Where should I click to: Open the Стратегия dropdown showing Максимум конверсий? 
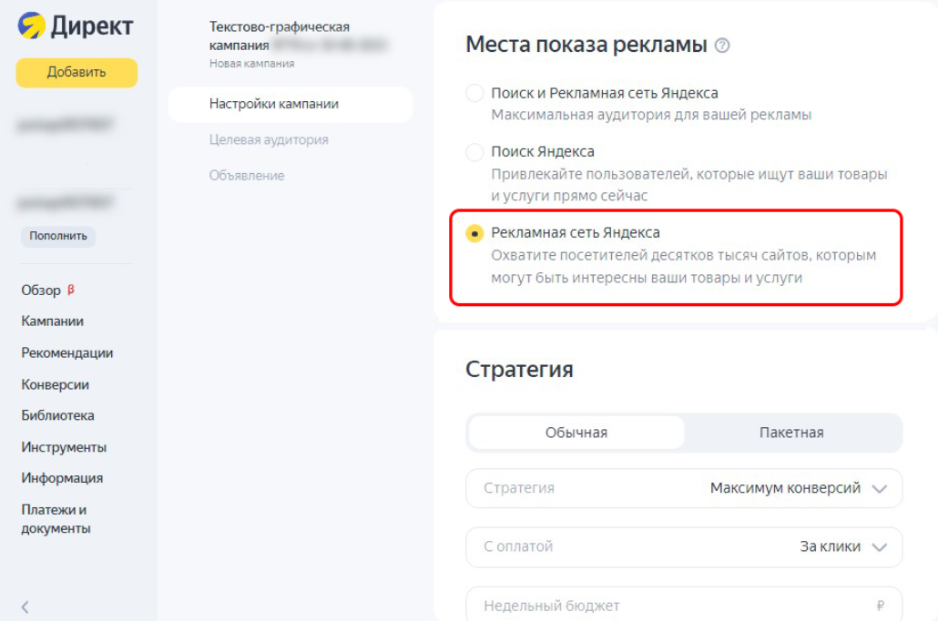tap(684, 488)
